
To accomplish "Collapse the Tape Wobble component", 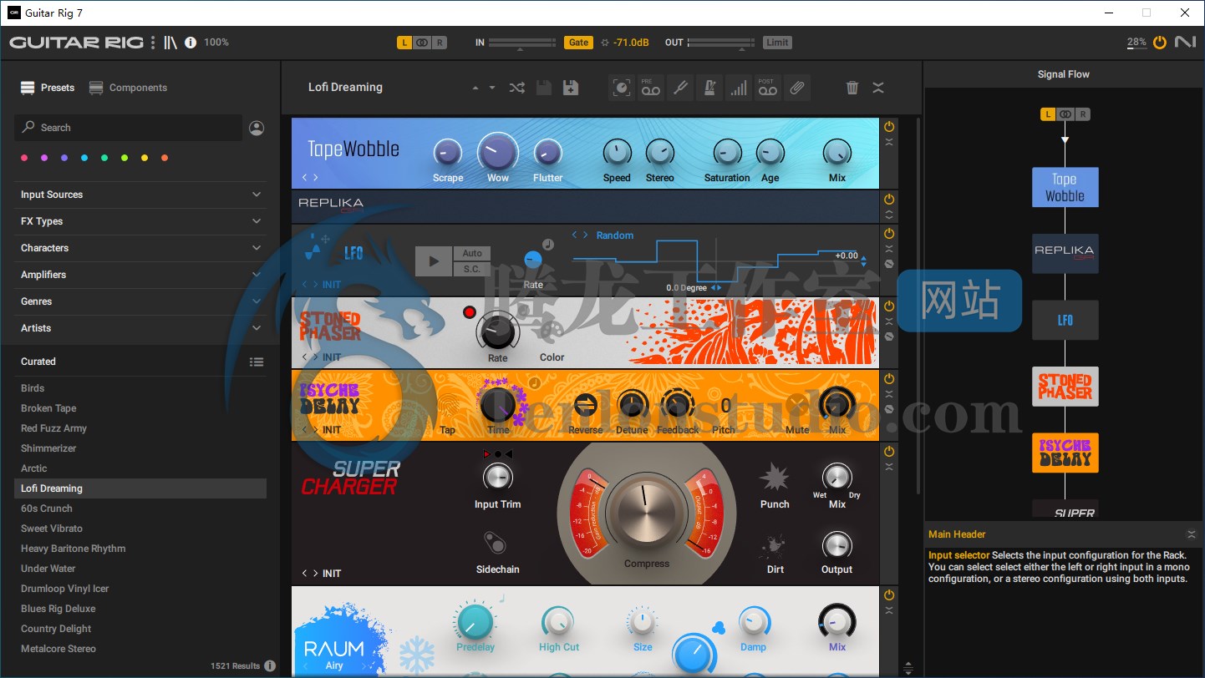I will [889, 142].
